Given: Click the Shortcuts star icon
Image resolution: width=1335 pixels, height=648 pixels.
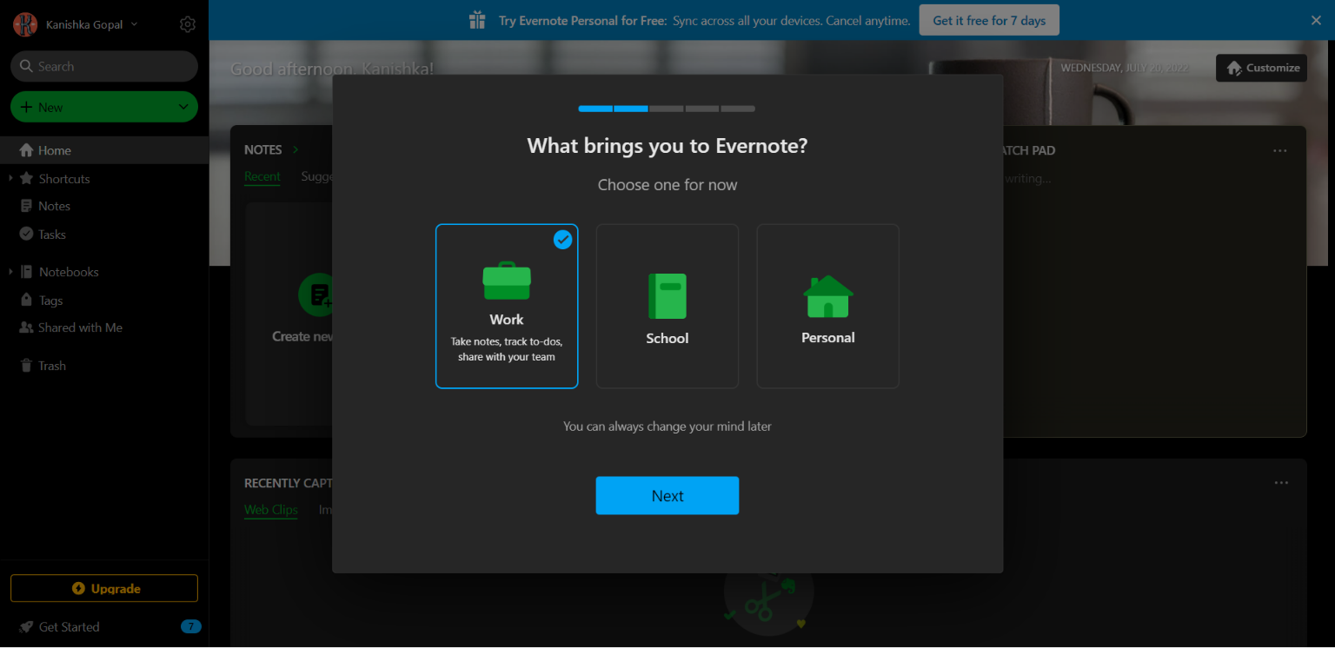Looking at the screenshot, I should tap(26, 178).
